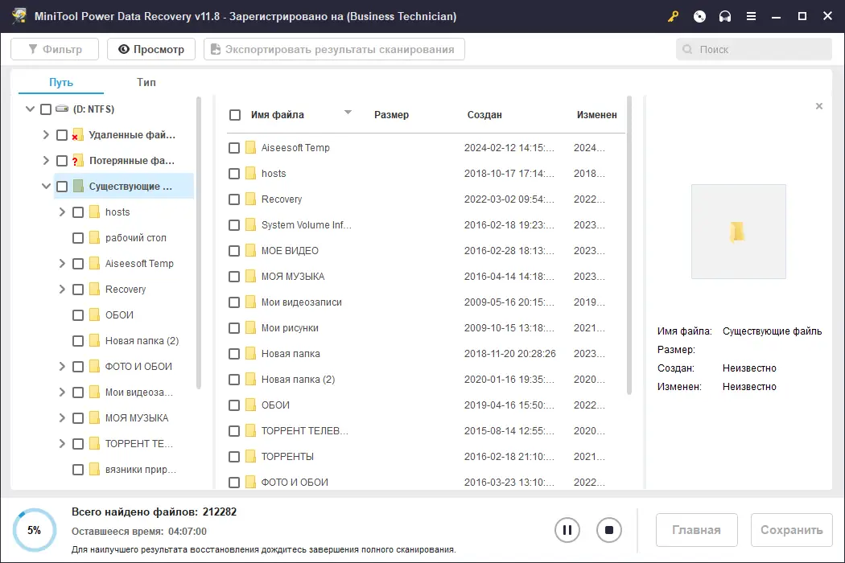Click the 5% scan progress circle
845x563 pixels.
pyautogui.click(x=34, y=530)
